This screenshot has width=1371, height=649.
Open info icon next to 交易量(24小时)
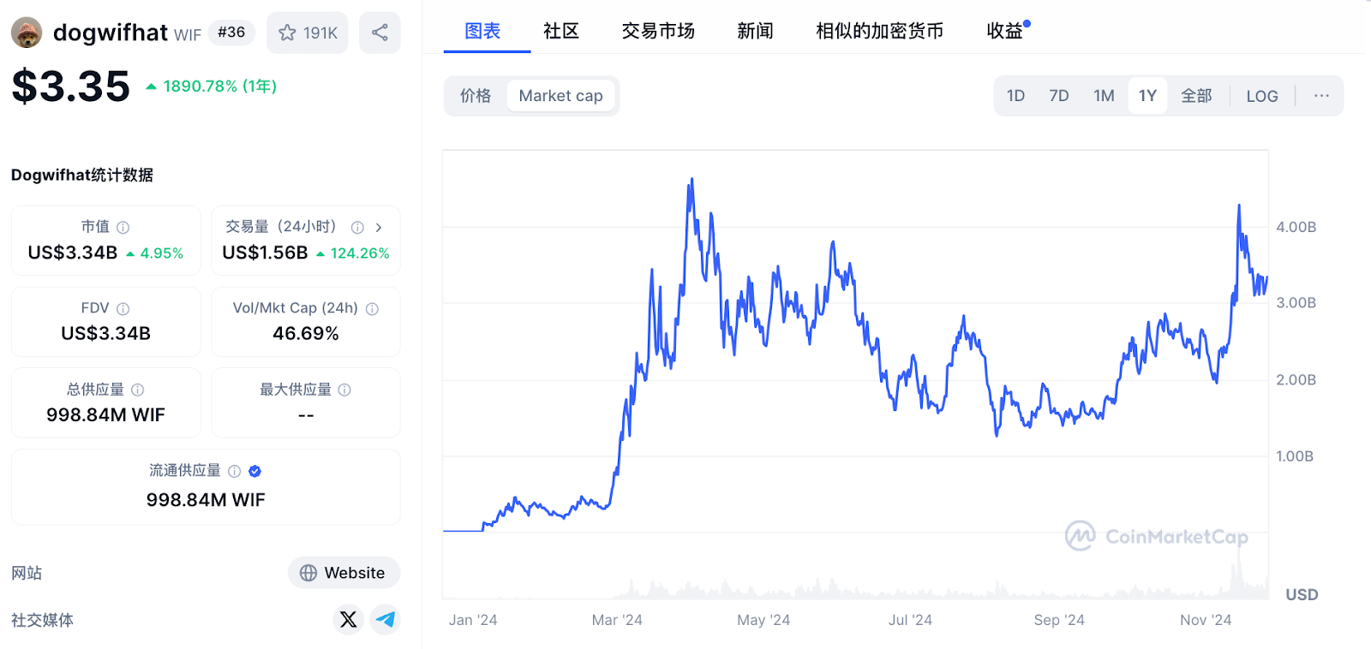(x=357, y=228)
